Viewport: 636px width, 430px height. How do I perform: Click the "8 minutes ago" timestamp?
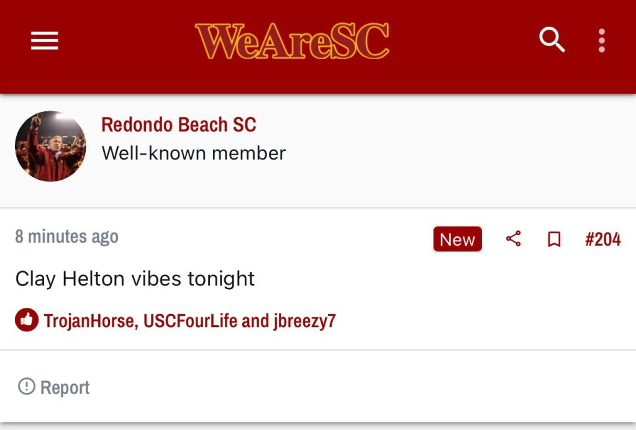pos(66,236)
